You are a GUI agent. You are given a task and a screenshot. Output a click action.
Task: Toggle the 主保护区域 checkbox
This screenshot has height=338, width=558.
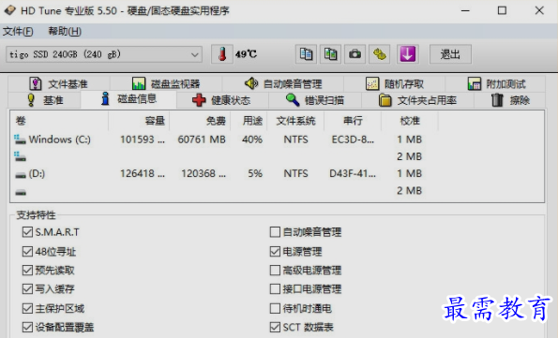pos(27,308)
